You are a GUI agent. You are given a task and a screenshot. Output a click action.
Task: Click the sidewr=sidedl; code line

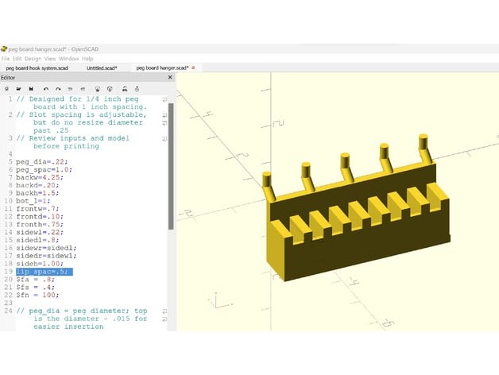(46, 248)
